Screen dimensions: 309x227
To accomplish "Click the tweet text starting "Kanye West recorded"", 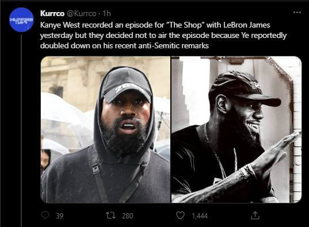I will [163, 35].
